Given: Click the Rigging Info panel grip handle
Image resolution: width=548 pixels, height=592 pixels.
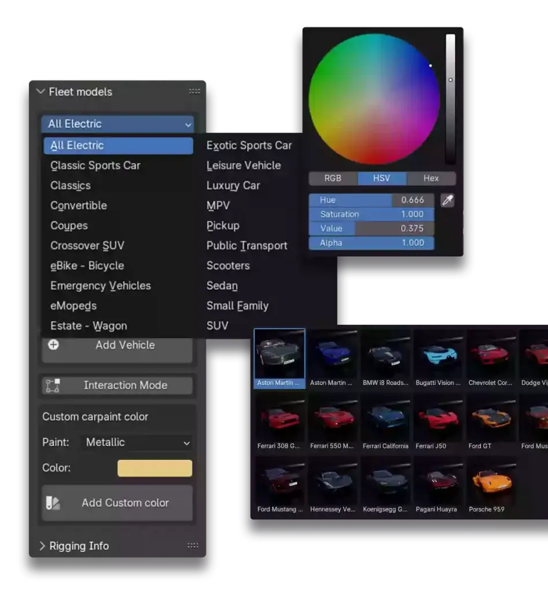Looking at the screenshot, I should (x=193, y=545).
